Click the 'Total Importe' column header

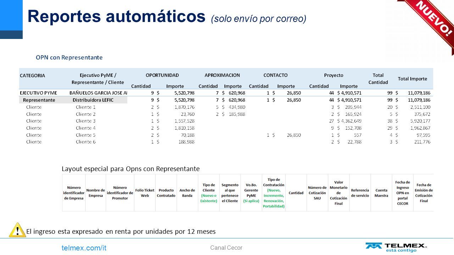coord(413,79)
